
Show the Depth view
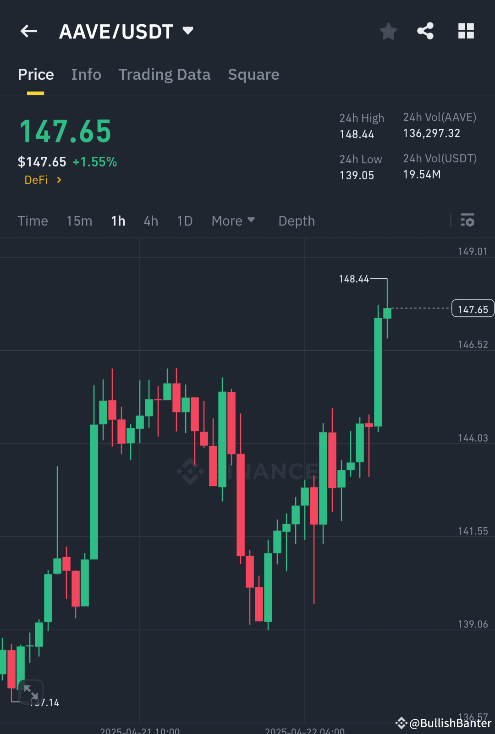point(296,221)
